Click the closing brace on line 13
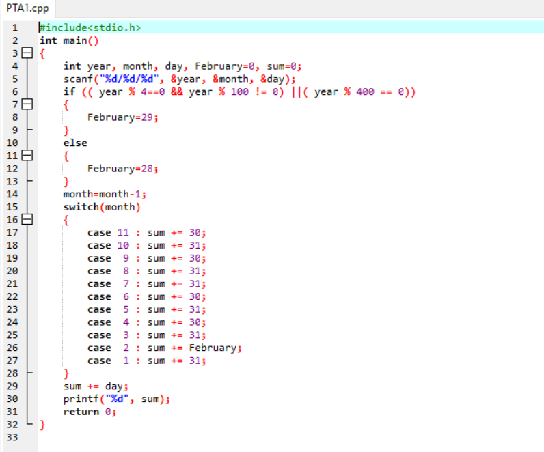The image size is (544, 452). pyautogui.click(x=66, y=182)
